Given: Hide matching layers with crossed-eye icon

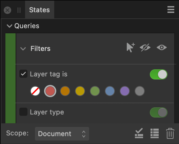Looking at the screenshot, I should [145, 48].
